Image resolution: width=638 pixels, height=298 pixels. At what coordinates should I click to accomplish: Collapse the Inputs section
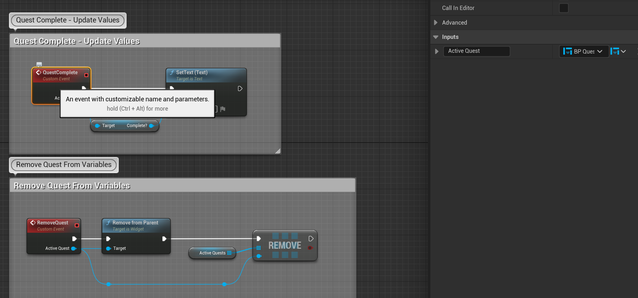pyautogui.click(x=436, y=37)
